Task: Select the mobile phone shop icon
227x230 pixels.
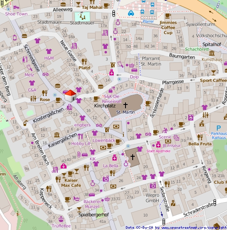Action: 15,37
